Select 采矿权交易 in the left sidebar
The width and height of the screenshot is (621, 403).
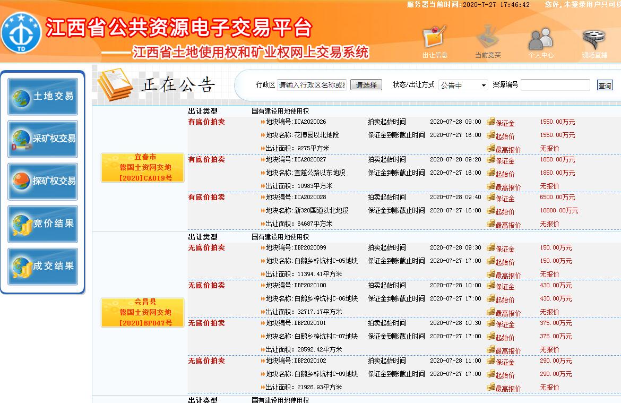click(43, 139)
